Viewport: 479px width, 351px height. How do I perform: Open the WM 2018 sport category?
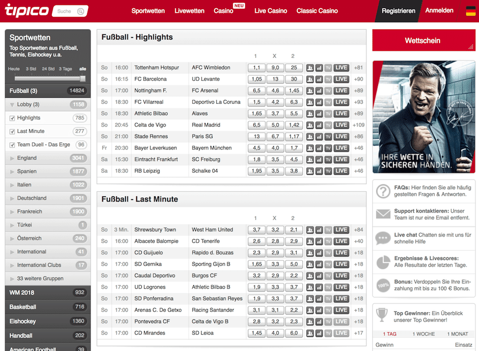47,293
